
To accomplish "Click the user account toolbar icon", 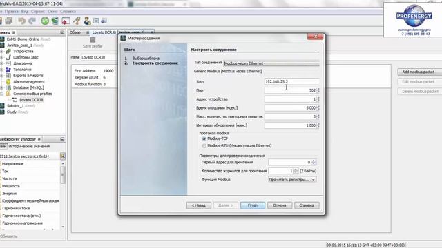I will (87, 21).
